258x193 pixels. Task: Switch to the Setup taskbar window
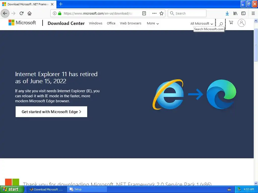pyautogui.click(x=87, y=189)
